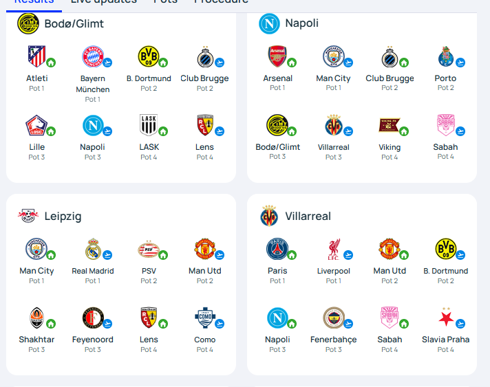Click Man City crest in Napoli card
The width and height of the screenshot is (490, 387).
(x=334, y=56)
